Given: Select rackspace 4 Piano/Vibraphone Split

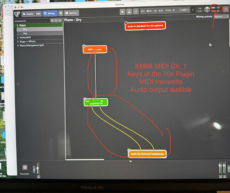Looking at the screenshot, I should pos(39,45).
